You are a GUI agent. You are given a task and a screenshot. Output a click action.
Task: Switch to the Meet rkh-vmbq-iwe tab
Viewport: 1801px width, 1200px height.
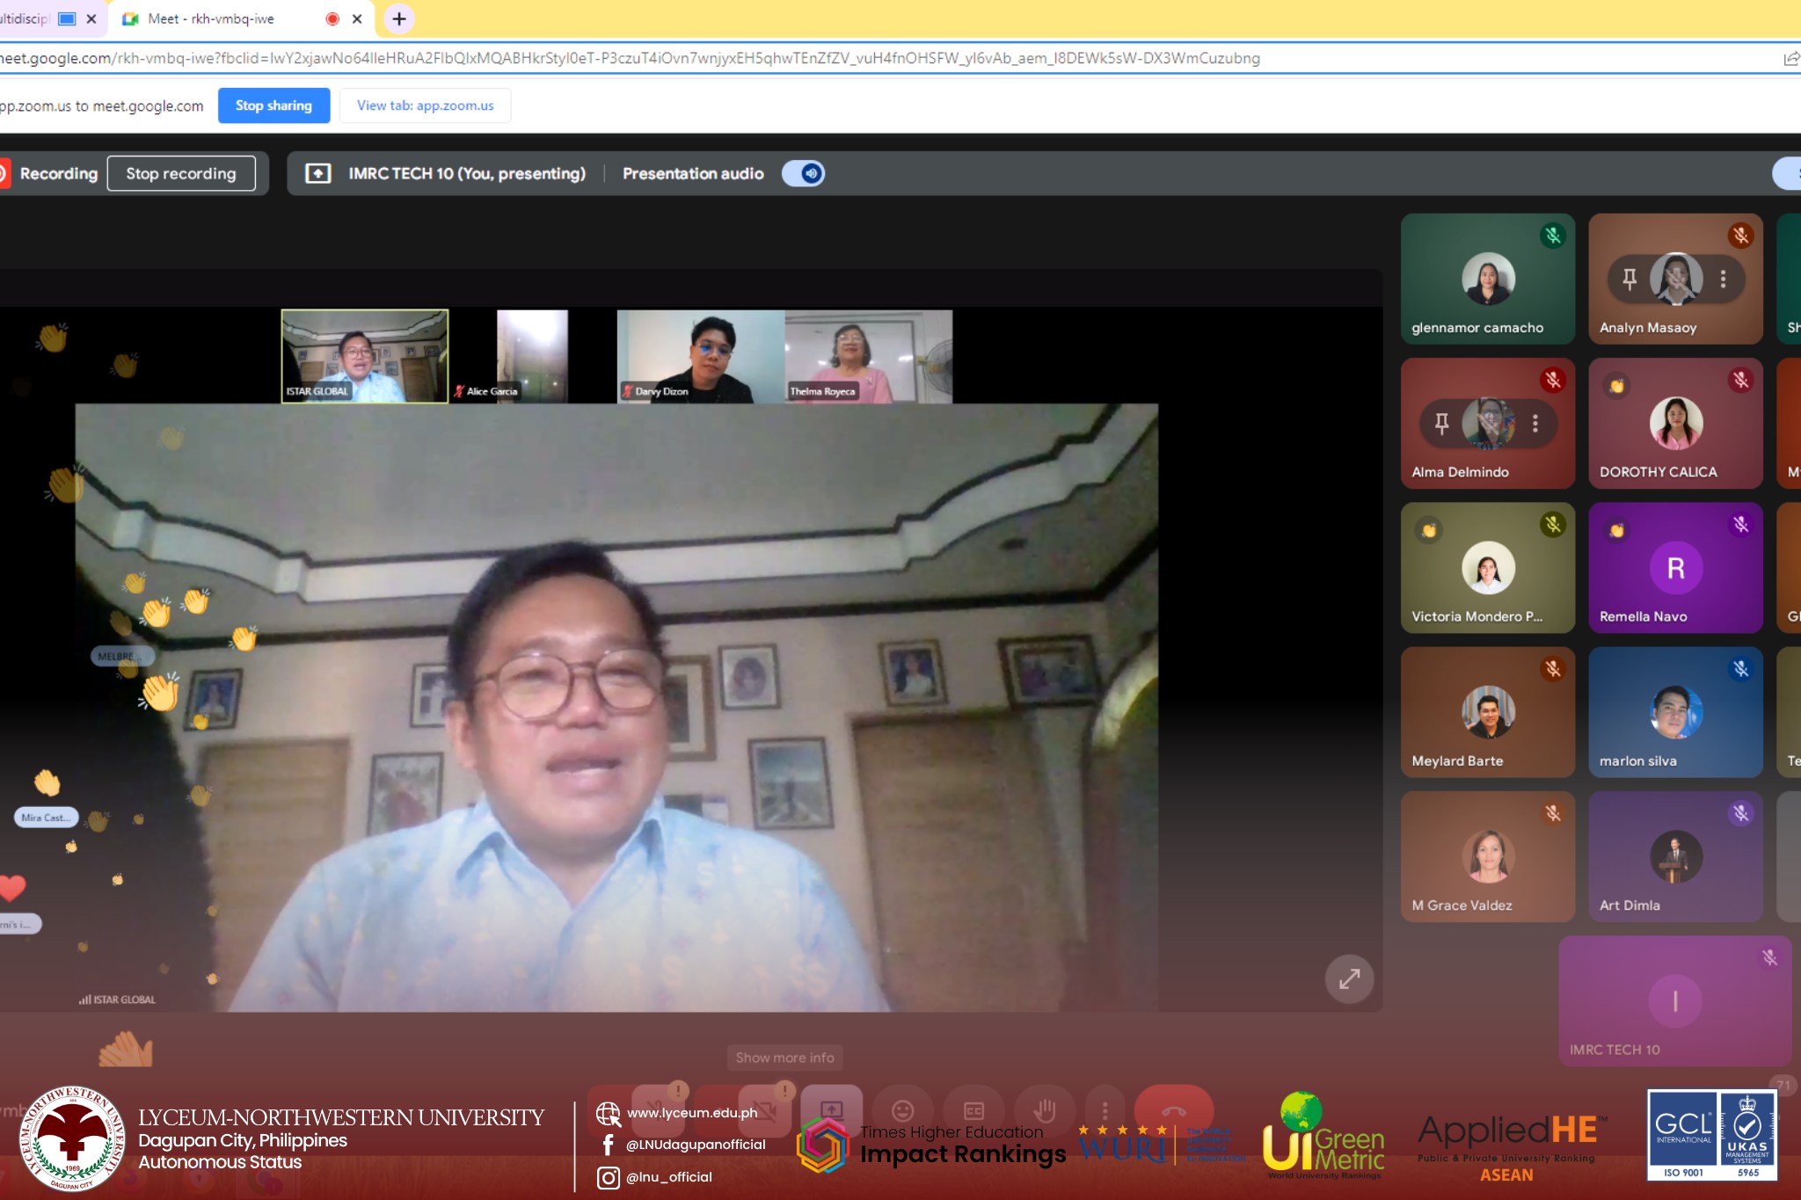point(211,18)
